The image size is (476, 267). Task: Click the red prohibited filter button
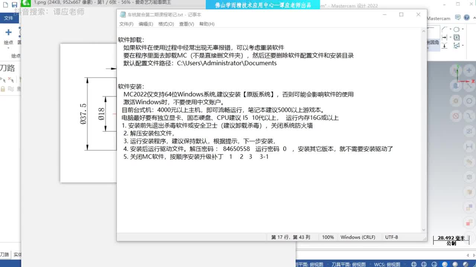(456, 116)
